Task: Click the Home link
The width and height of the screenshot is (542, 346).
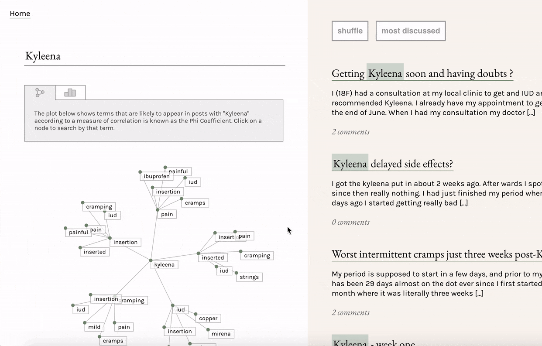Action: (20, 14)
